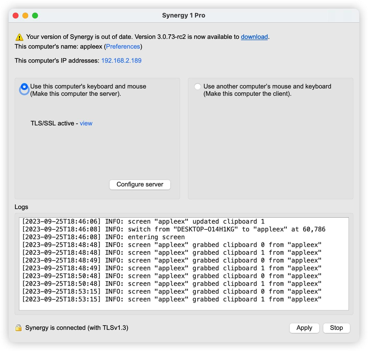Screen dimensions: 368x351
Task: Select the client mode radio button
Action: 198,87
